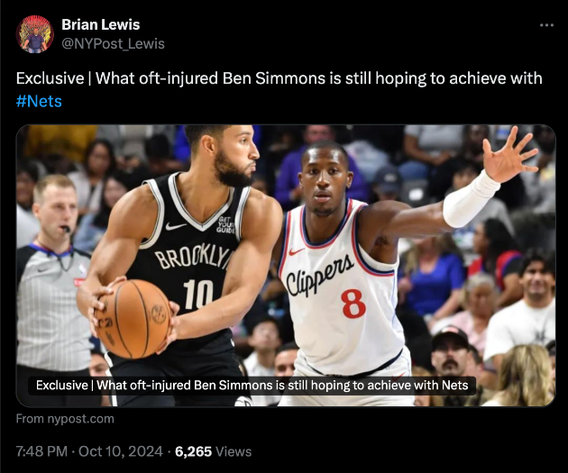Open the nypost.com article card image
The image size is (568, 473).
point(286,266)
